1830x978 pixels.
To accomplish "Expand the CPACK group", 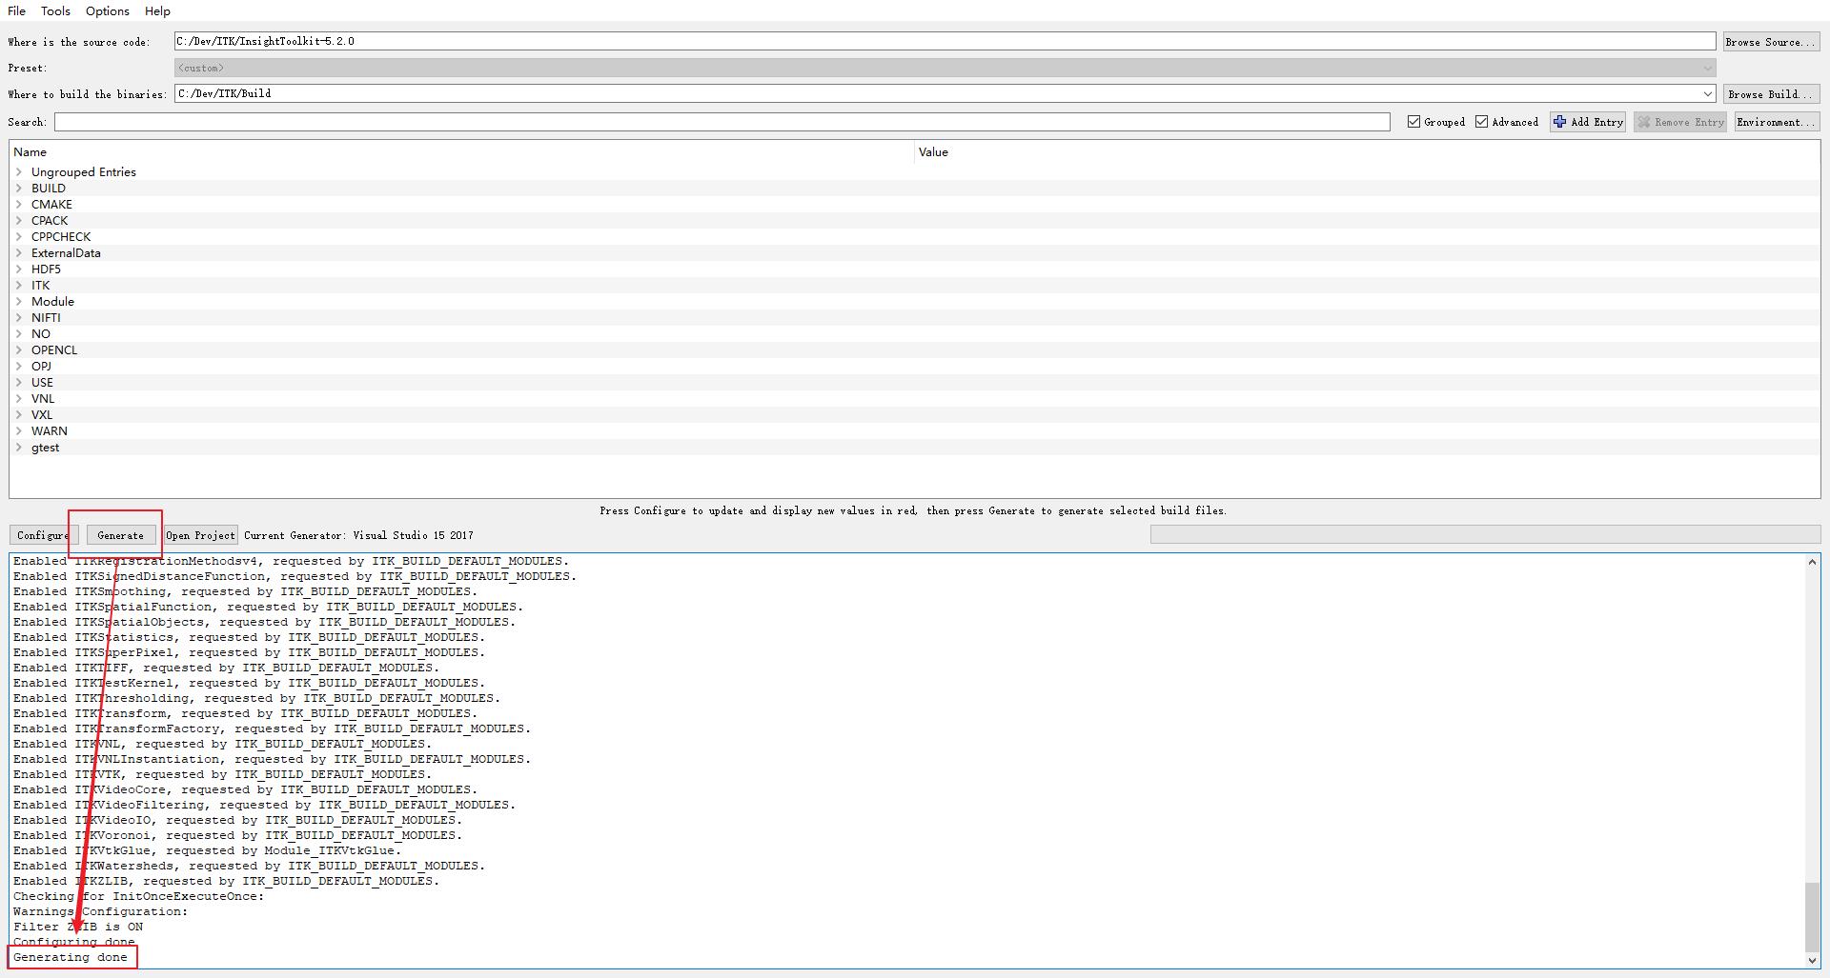I will [x=19, y=221].
